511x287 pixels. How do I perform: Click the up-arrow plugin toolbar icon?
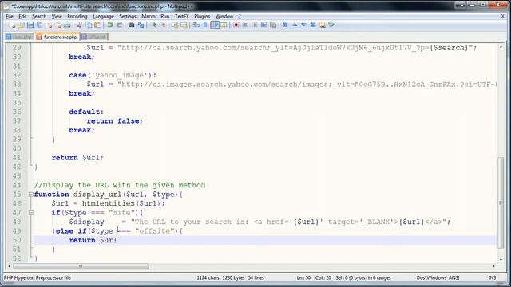(295, 25)
